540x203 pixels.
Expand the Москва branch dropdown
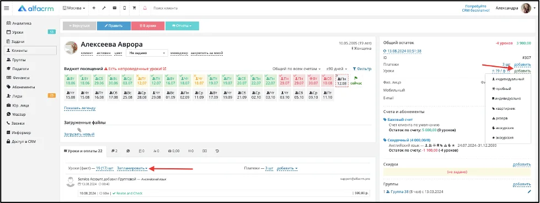coord(74,8)
